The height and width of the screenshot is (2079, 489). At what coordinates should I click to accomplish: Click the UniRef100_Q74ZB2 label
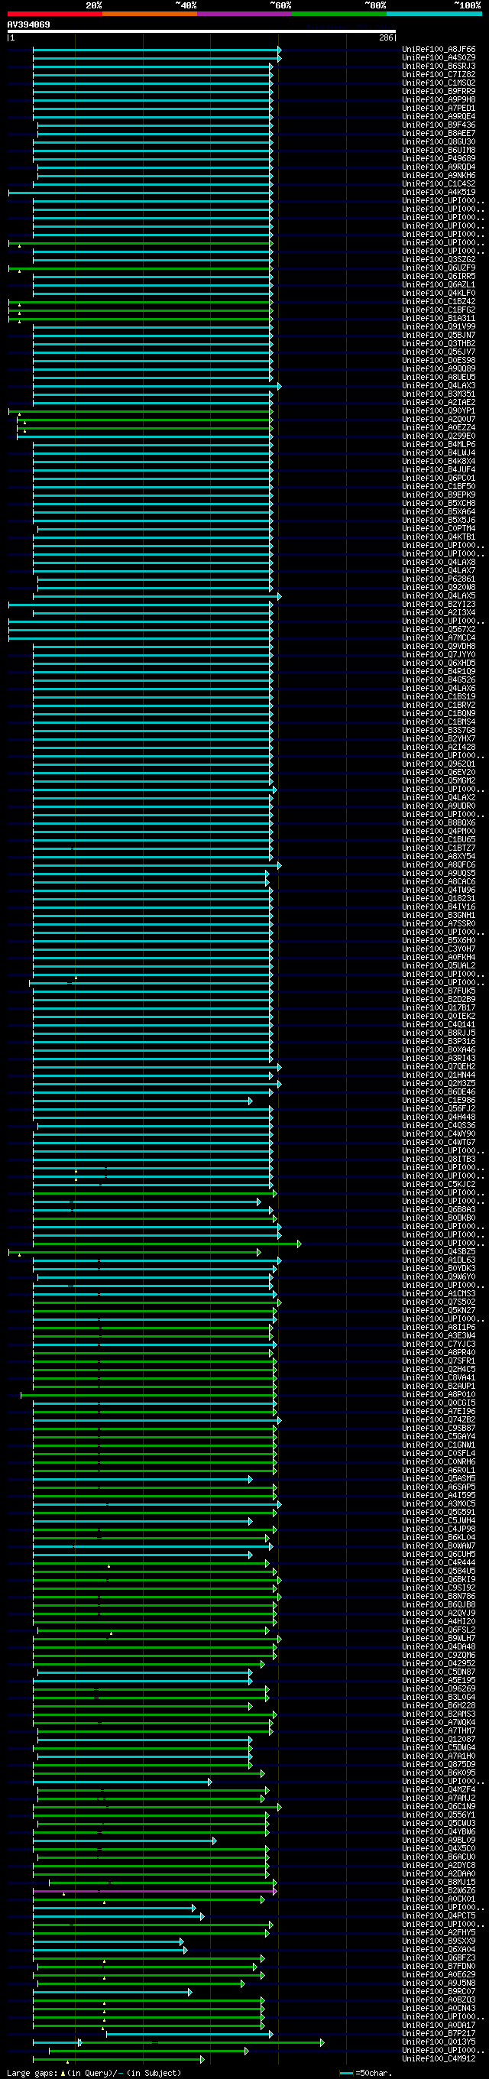pyautogui.click(x=439, y=1420)
